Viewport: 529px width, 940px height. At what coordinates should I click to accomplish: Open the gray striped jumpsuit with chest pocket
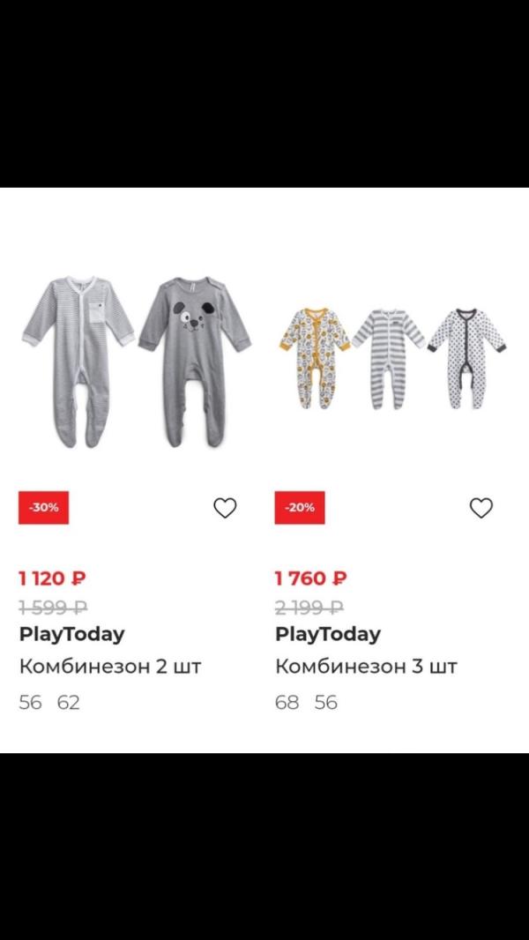coord(77,359)
